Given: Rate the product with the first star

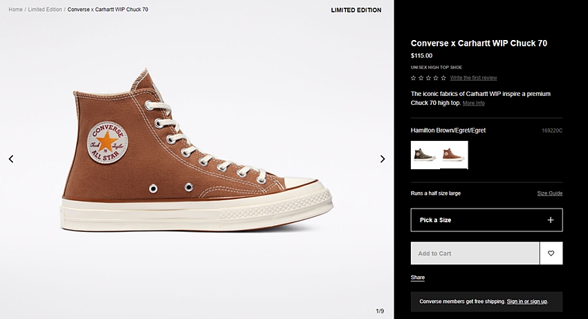Looking at the screenshot, I should 413,78.
